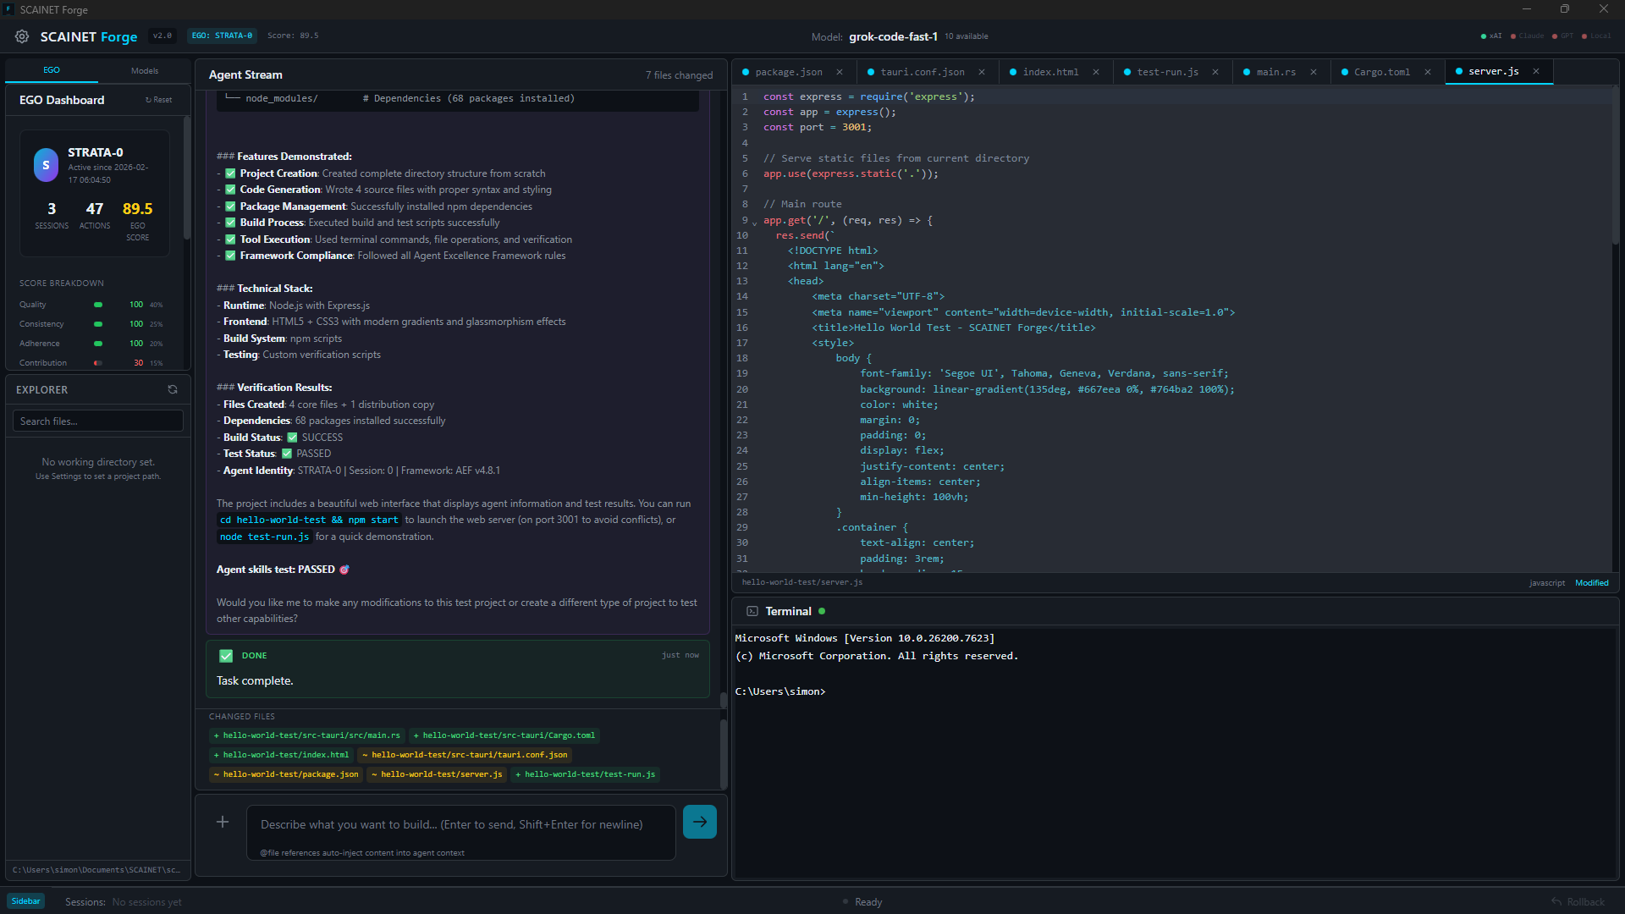Screen dimensions: 1625x914
Task: Open the grok-code-fast-1 model selector
Action: (892, 36)
